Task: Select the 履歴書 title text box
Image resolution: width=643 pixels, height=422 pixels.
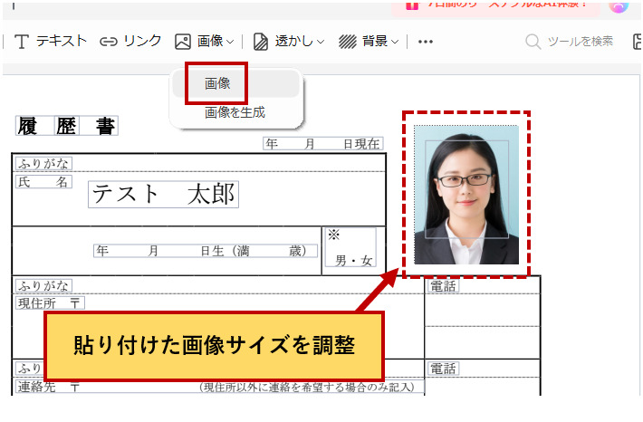Action: (x=67, y=126)
